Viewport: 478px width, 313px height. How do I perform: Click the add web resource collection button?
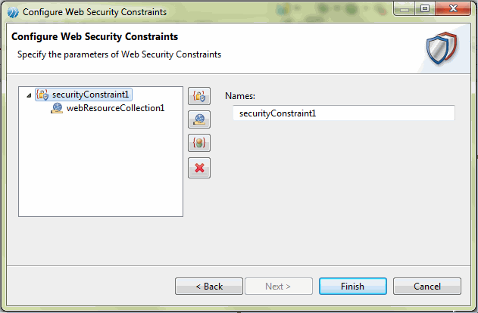(x=198, y=119)
